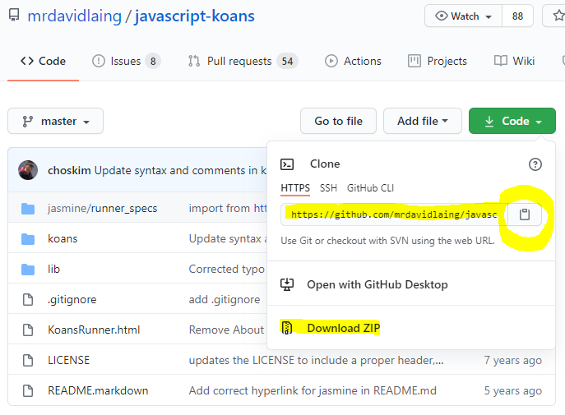The image size is (565, 415).
Task: Open the KoansRunner.html file
Action: 94,330
